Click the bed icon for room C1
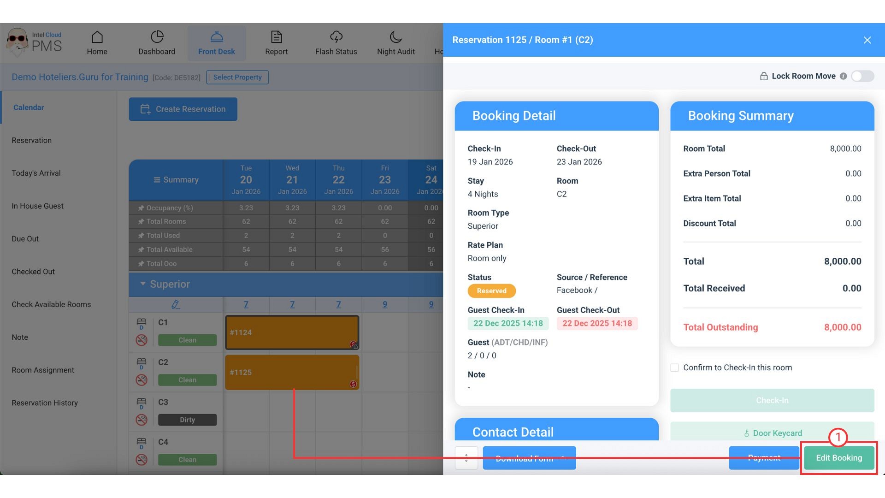The width and height of the screenshot is (885, 498). (x=142, y=322)
